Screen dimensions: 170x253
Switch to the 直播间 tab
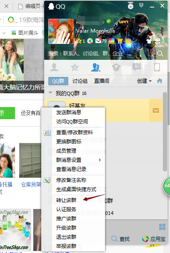coord(102,81)
